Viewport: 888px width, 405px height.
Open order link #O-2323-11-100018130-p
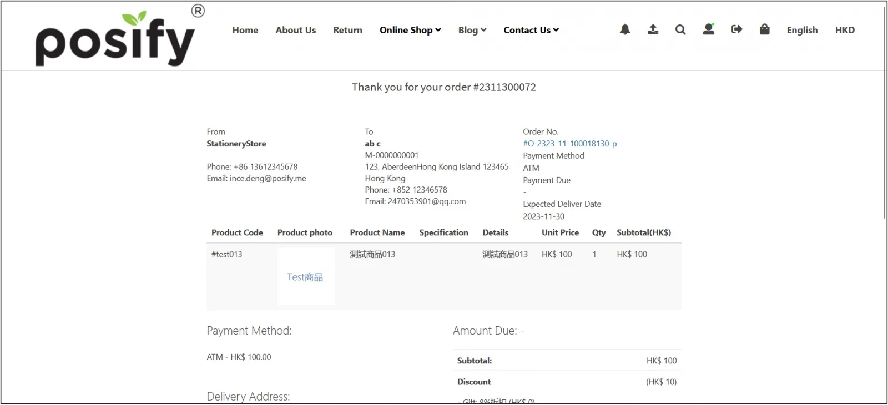pyautogui.click(x=569, y=144)
